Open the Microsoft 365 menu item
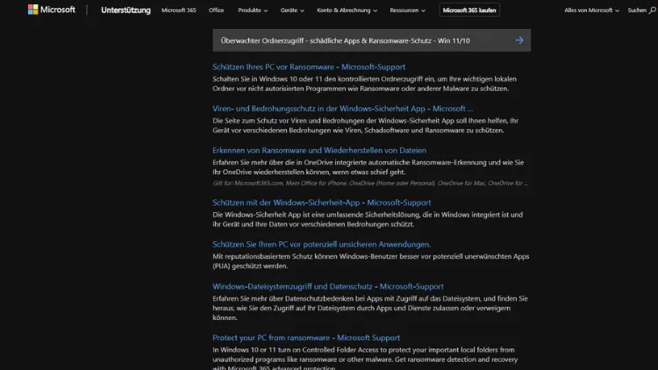 click(x=178, y=10)
